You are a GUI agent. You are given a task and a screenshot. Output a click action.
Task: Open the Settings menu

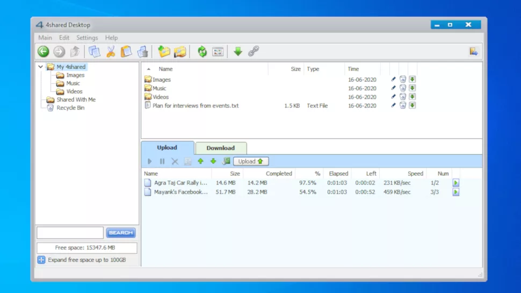[x=87, y=38]
